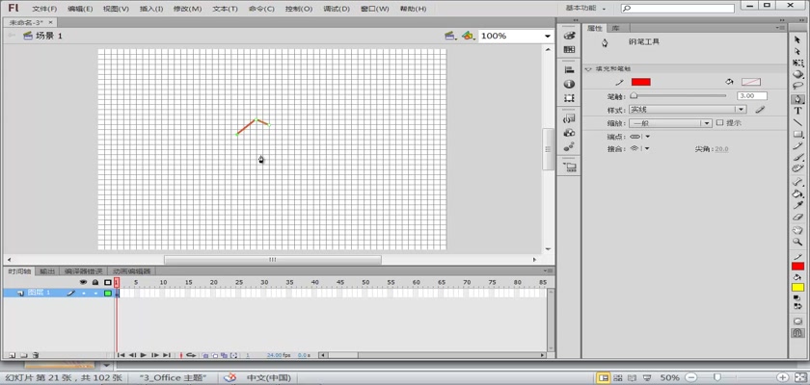Toggle Loop playback button in timeline
Viewport: 810px width, 385px height.
point(191,355)
